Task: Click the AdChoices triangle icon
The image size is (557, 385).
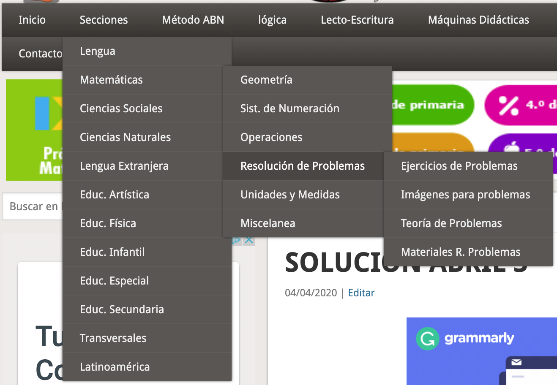Action: 237,240
